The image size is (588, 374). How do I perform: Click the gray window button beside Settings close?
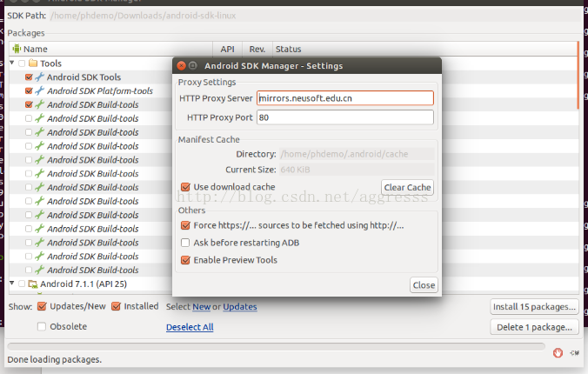193,65
